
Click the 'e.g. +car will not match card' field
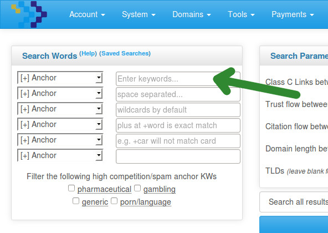(x=178, y=141)
